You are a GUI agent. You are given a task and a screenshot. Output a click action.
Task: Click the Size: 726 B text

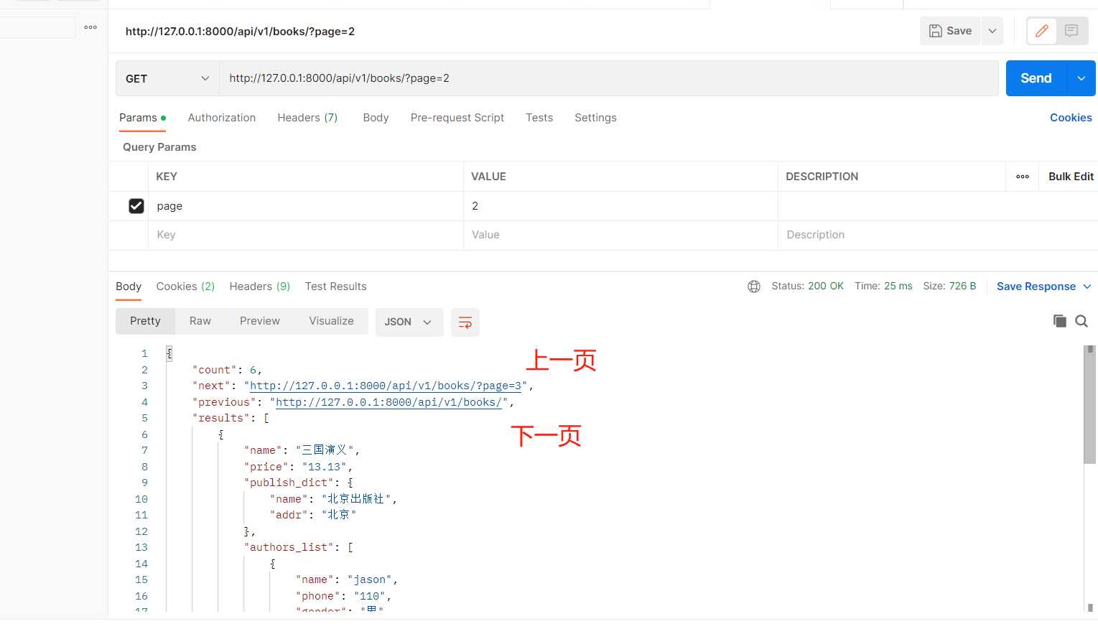949,286
